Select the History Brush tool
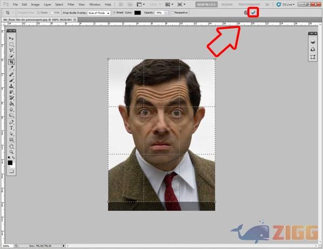This screenshot has height=249, width=323. click(11, 92)
